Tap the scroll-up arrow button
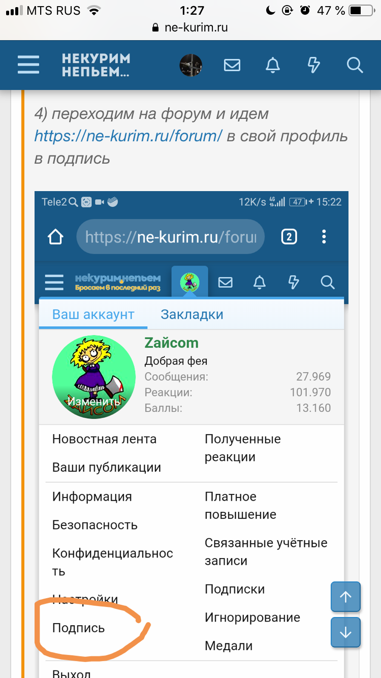Viewport: 381px width, 678px height. [x=345, y=597]
